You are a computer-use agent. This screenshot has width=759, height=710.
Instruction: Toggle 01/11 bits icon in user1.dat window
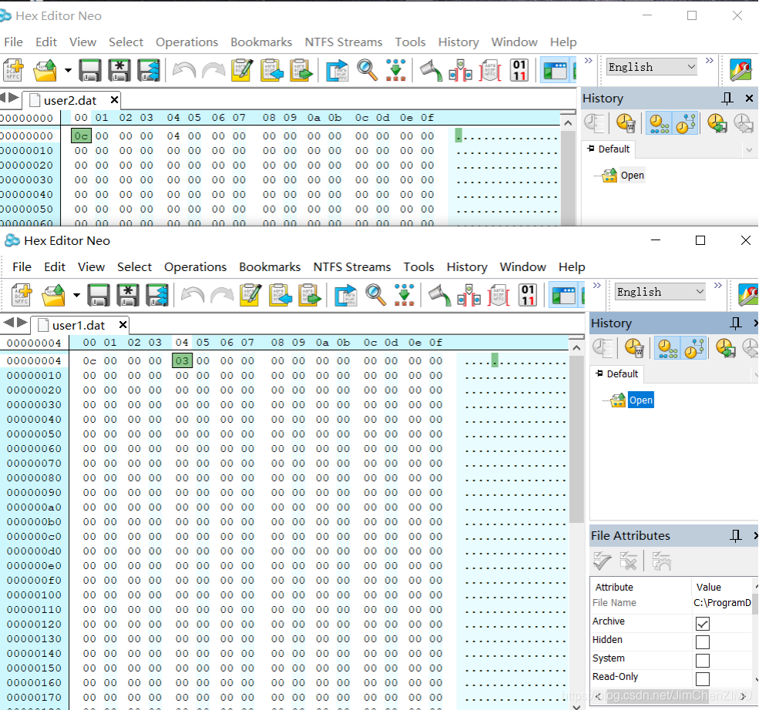pyautogui.click(x=528, y=294)
